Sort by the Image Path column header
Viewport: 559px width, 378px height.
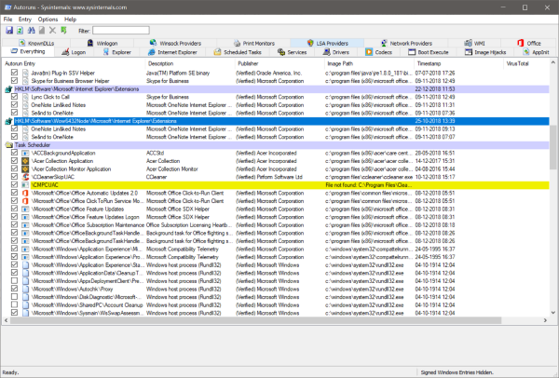coord(369,63)
